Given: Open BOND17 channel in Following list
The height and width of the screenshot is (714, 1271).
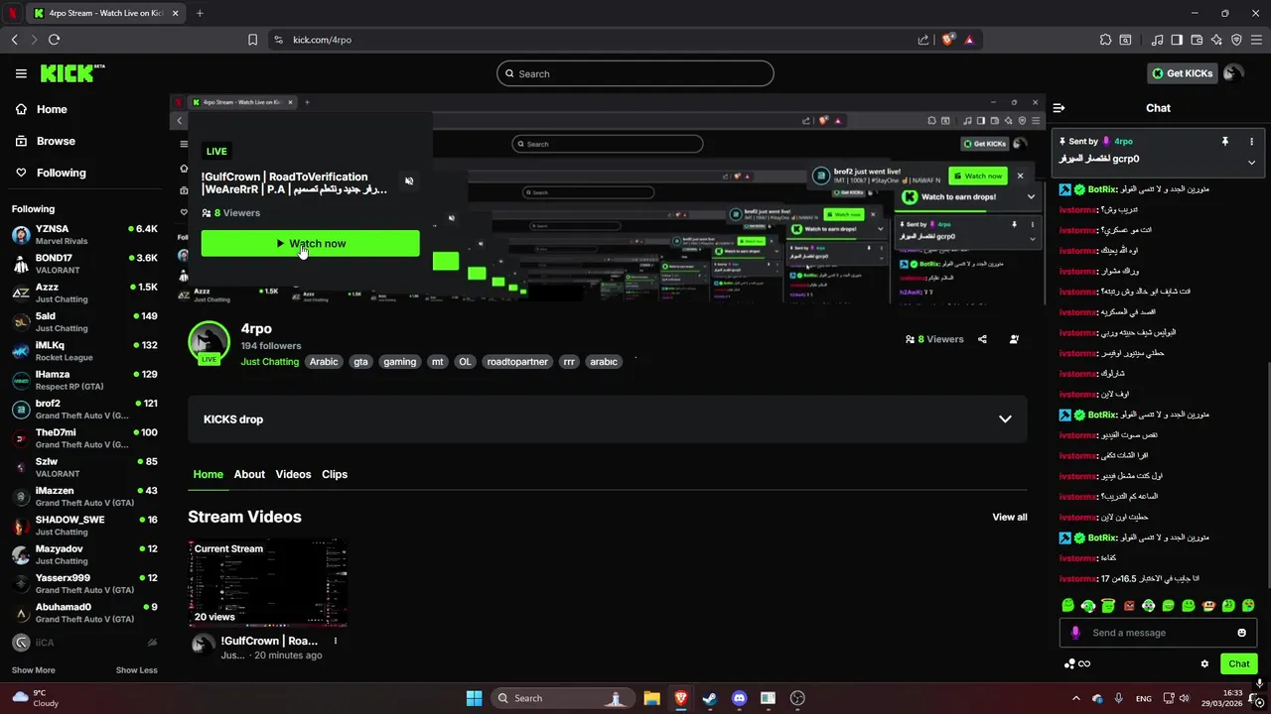Looking at the screenshot, I should 84,264.
